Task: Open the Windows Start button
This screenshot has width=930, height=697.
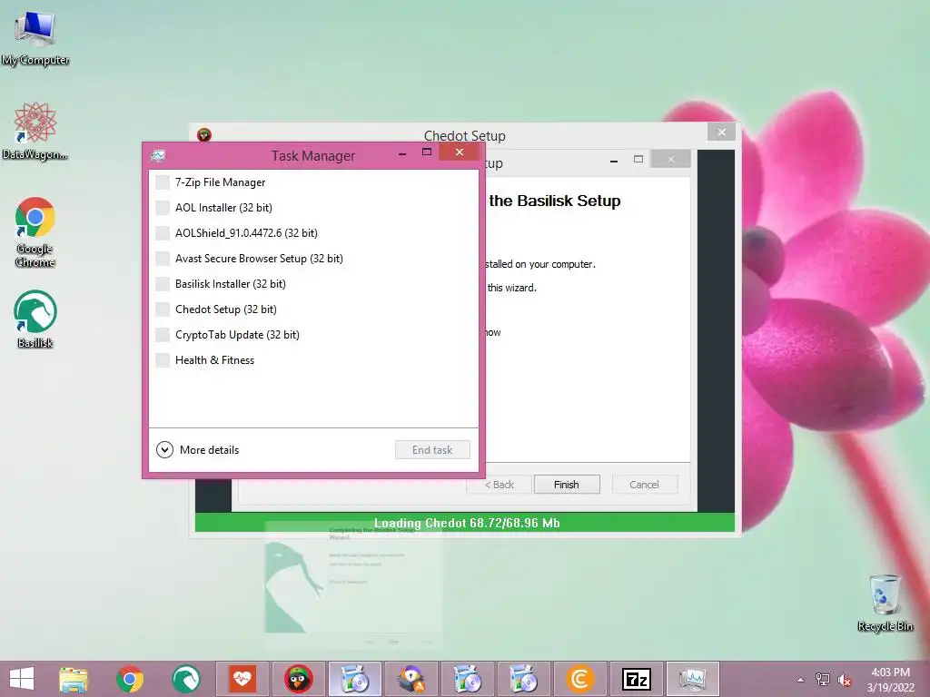Action: click(22, 679)
